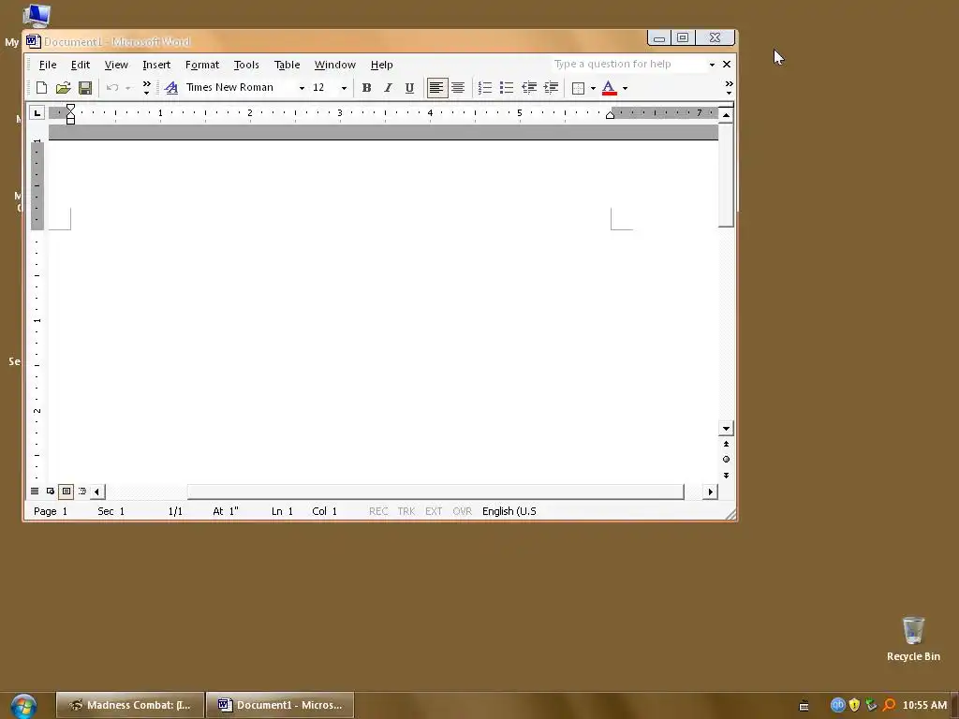Viewport: 959px width, 719px height.
Task: Open the Styles and Formatting icon
Action: point(171,88)
